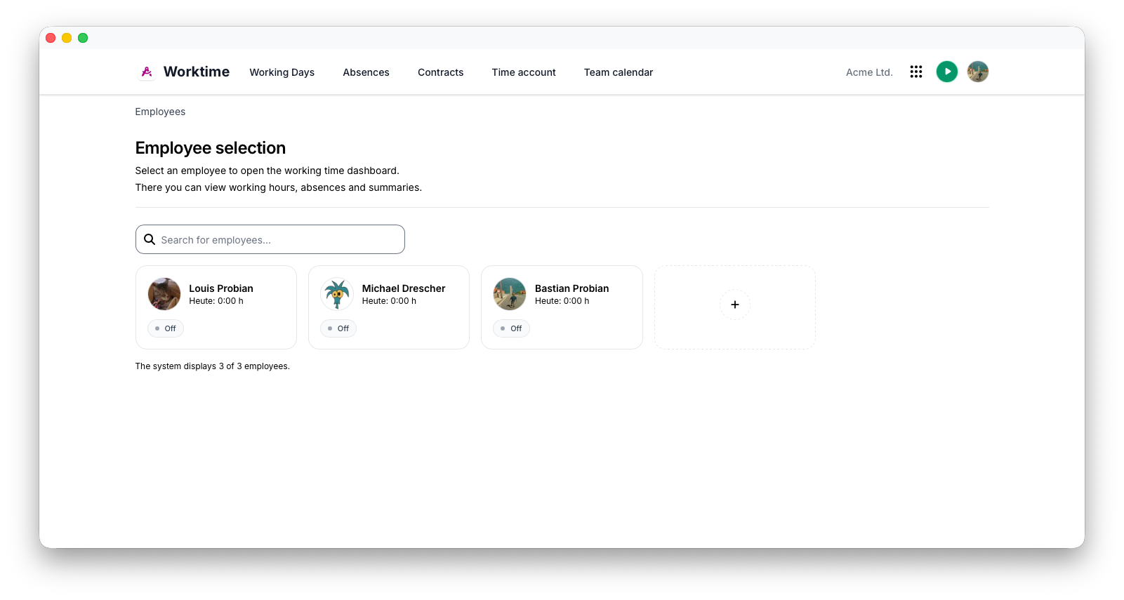Viewport: 1124px width, 600px height.
Task: Minimize the window with yellow button
Action: (x=67, y=38)
